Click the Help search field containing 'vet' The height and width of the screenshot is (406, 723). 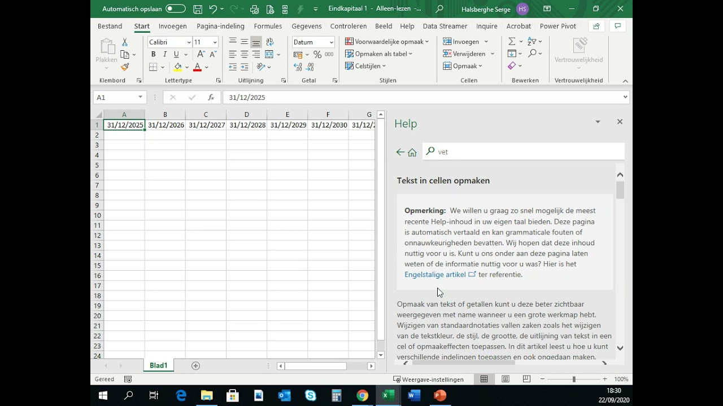tap(524, 152)
